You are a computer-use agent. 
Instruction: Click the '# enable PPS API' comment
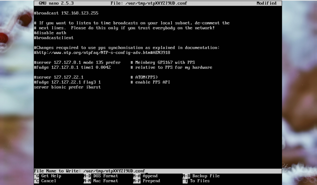[150, 82]
